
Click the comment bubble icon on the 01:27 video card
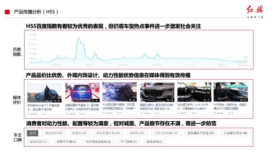(x=193, y=113)
